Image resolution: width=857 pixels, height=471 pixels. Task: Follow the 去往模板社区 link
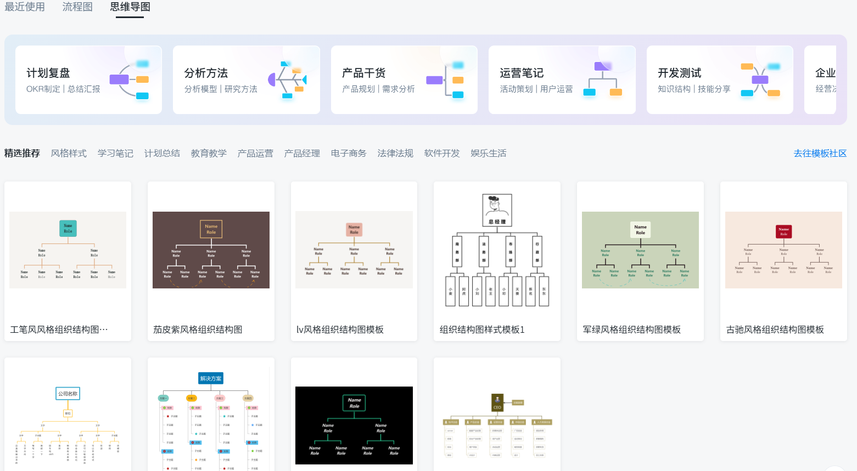pyautogui.click(x=820, y=154)
